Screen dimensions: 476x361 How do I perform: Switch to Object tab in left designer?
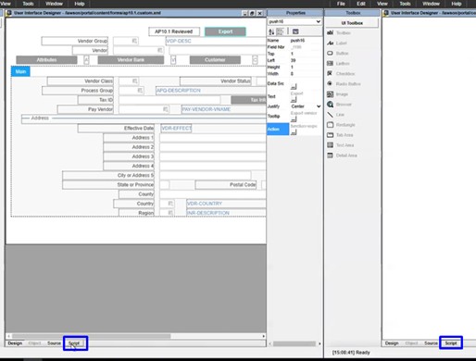pos(34,343)
